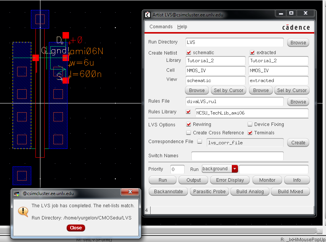This screenshot has height=242, width=326.
Task: Open Error Display
Action: 230,180
